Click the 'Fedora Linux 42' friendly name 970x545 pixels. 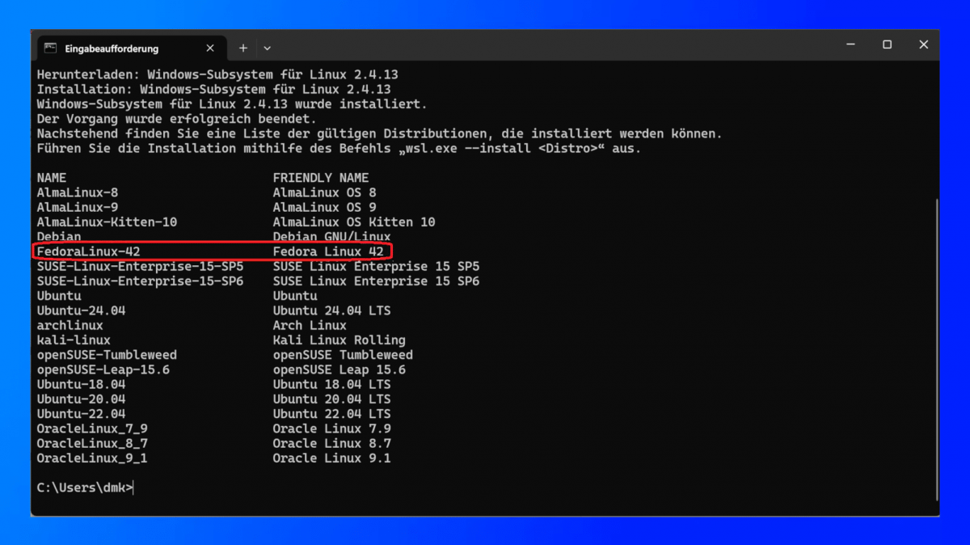pos(327,251)
